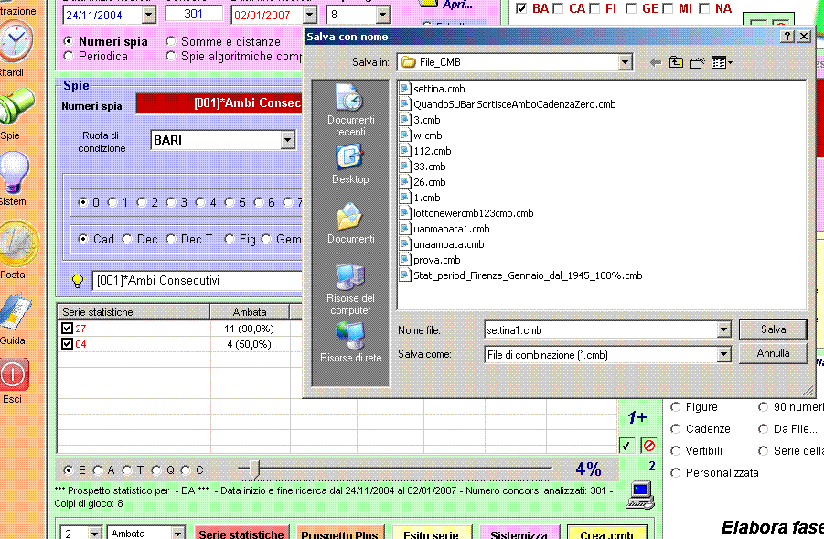Click the Salva button
Image resolution: width=824 pixels, height=539 pixels.
pos(773,329)
